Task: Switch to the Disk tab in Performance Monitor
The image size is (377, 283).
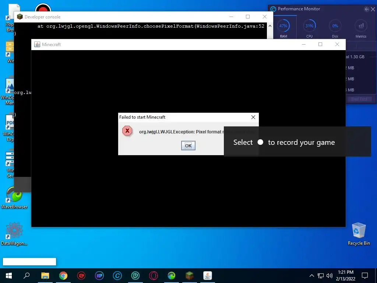Action: 335,28
